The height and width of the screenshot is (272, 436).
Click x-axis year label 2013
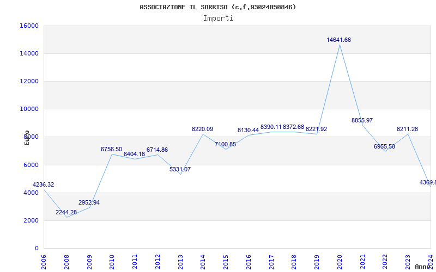180,262
